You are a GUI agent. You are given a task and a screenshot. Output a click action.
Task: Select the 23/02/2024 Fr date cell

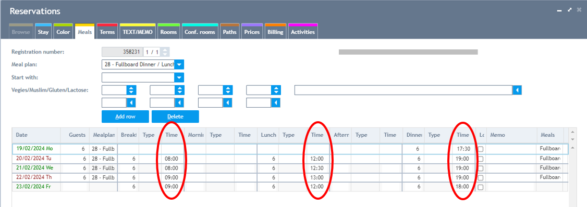pos(36,187)
